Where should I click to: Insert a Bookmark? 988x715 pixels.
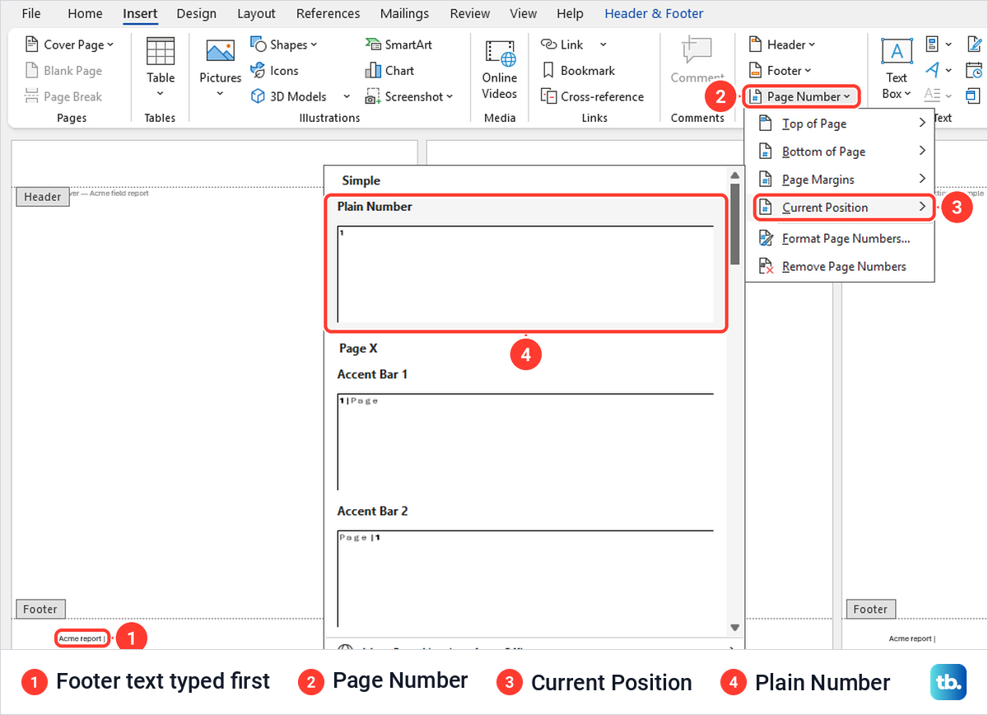578,71
